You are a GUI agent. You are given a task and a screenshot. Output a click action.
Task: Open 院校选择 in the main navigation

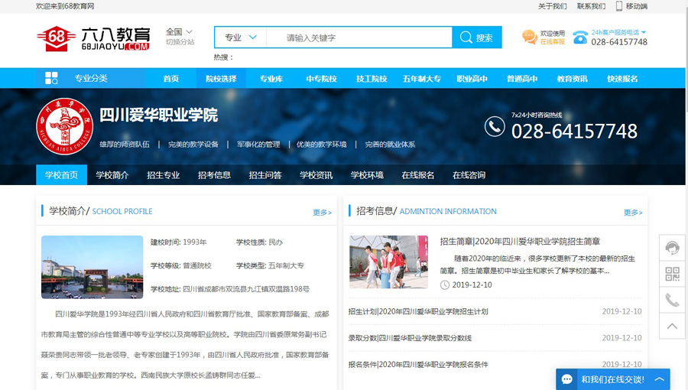(221, 79)
